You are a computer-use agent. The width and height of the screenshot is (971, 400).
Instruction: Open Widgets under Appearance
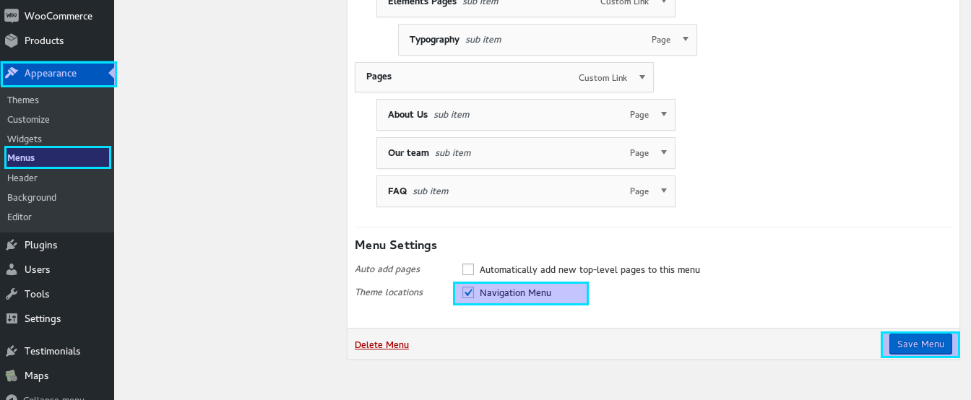25,139
